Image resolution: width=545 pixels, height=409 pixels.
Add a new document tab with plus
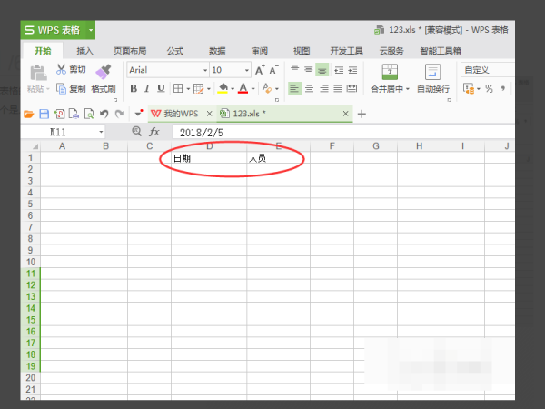pos(362,114)
